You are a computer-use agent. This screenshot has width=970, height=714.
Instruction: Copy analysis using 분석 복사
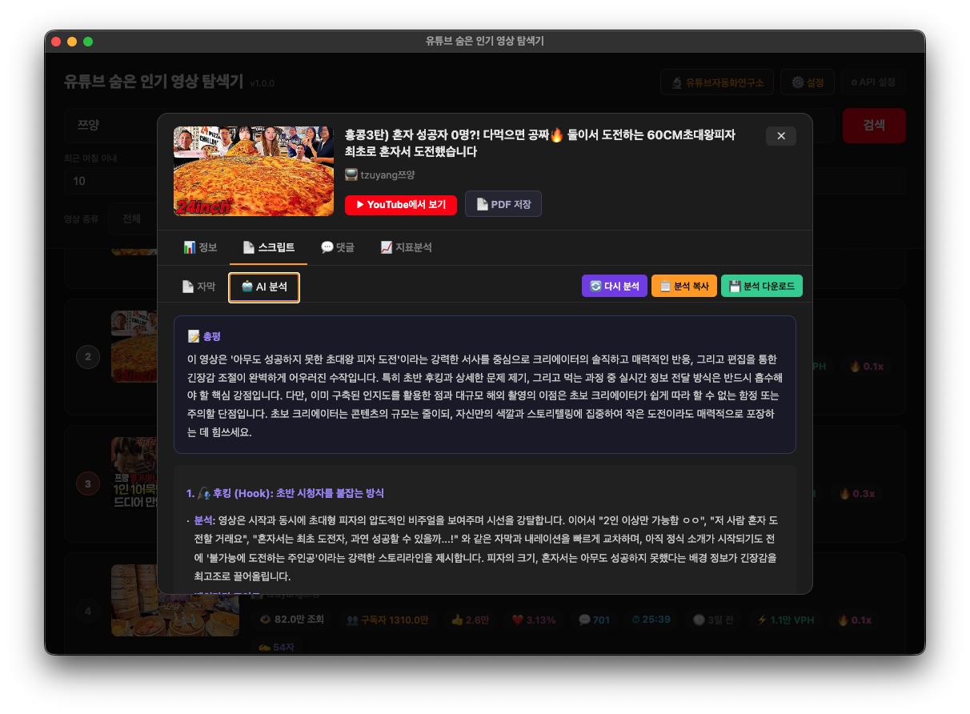point(684,286)
